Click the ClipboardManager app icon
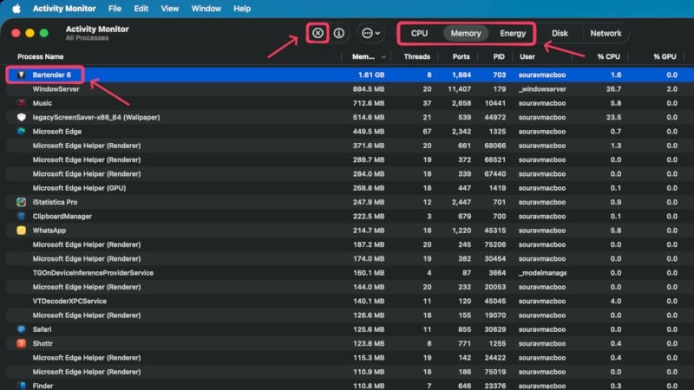Viewport: 694px width, 390px height. (x=21, y=216)
